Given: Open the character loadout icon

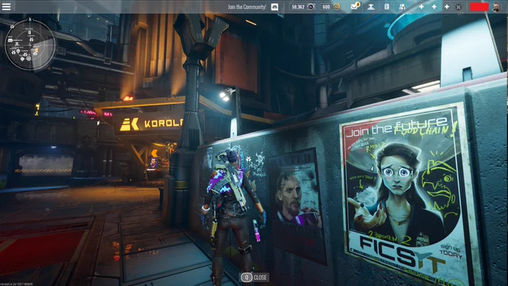Looking at the screenshot, I should pyautogui.click(x=371, y=7).
